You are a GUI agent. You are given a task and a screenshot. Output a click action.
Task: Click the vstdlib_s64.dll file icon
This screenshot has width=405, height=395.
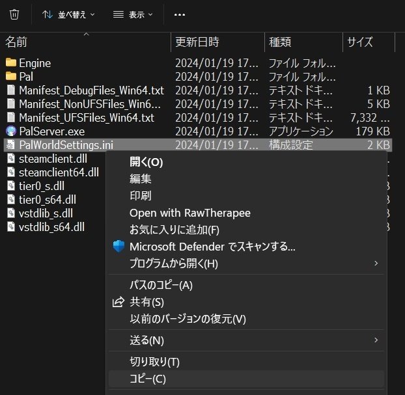(x=11, y=227)
